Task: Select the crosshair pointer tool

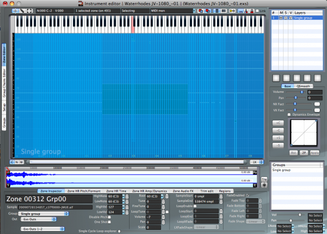Action: coord(15,11)
